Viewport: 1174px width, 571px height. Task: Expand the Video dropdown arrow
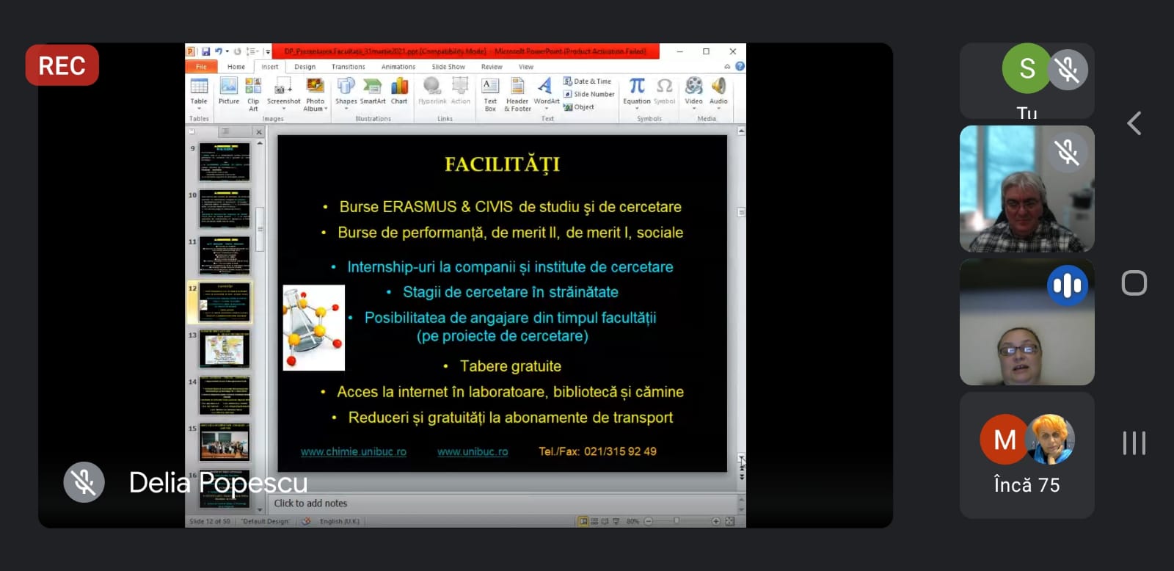pyautogui.click(x=693, y=109)
